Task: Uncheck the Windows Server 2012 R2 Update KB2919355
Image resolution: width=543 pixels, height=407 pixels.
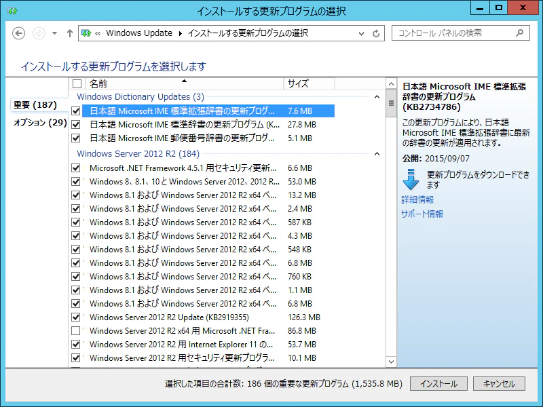Action: point(76,317)
